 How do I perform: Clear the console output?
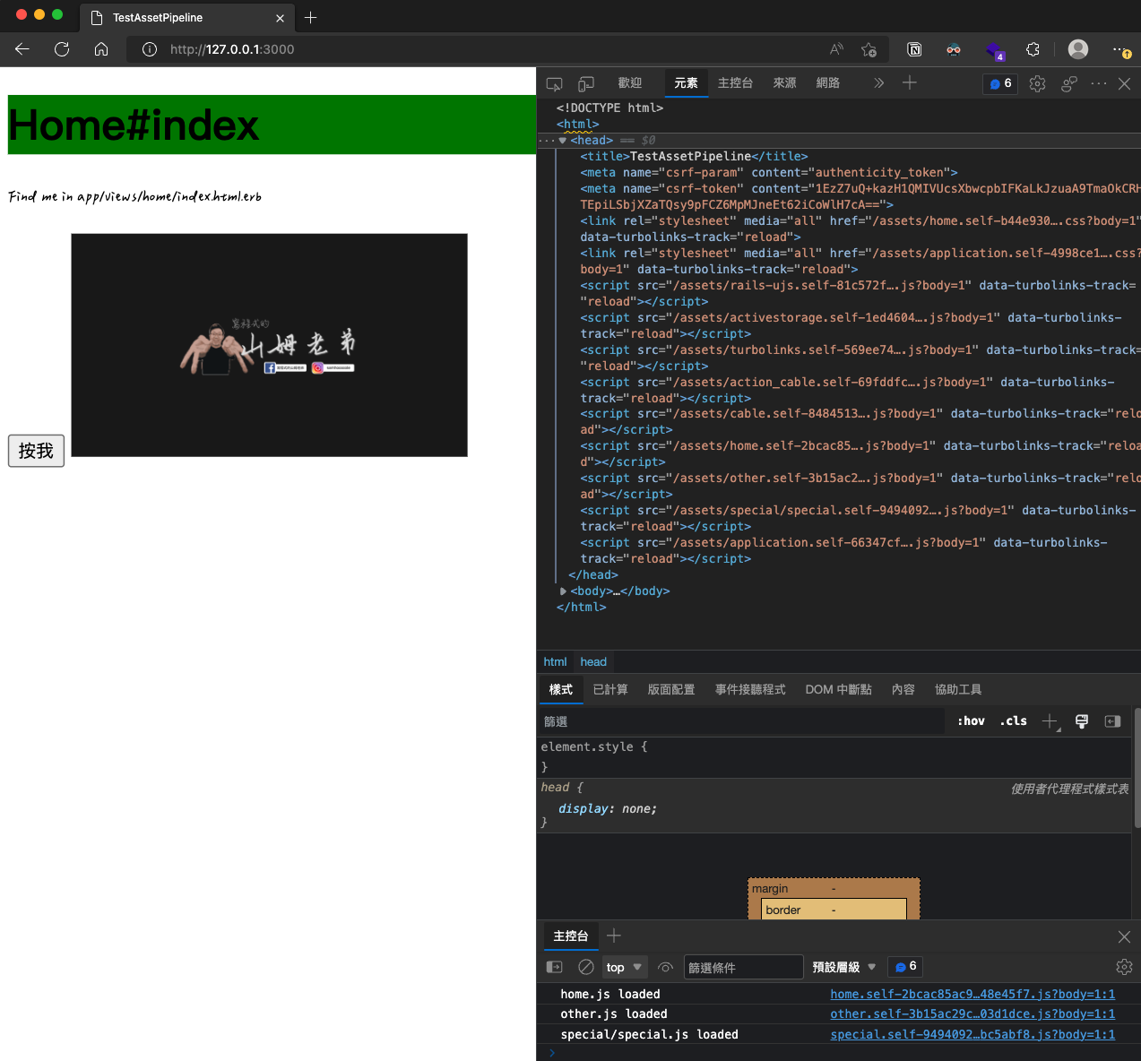(x=586, y=967)
